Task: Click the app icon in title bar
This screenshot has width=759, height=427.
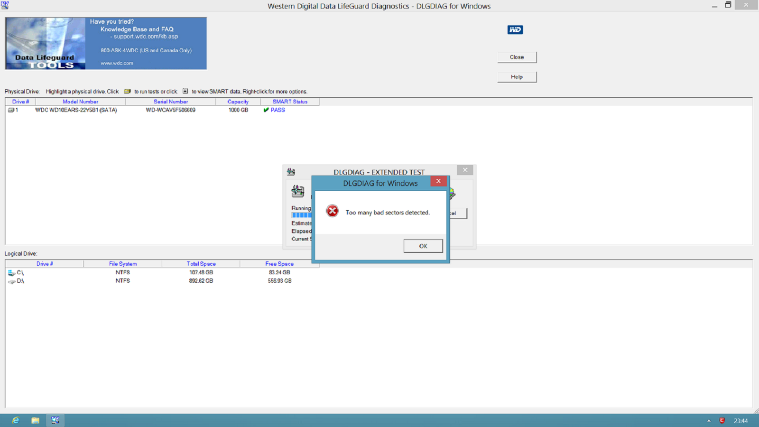Action: pos(5,5)
